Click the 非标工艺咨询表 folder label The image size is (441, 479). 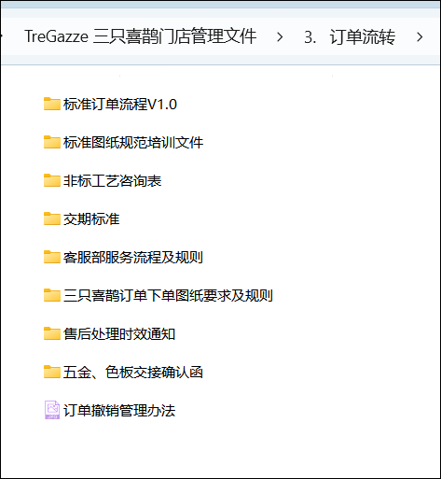tap(113, 180)
